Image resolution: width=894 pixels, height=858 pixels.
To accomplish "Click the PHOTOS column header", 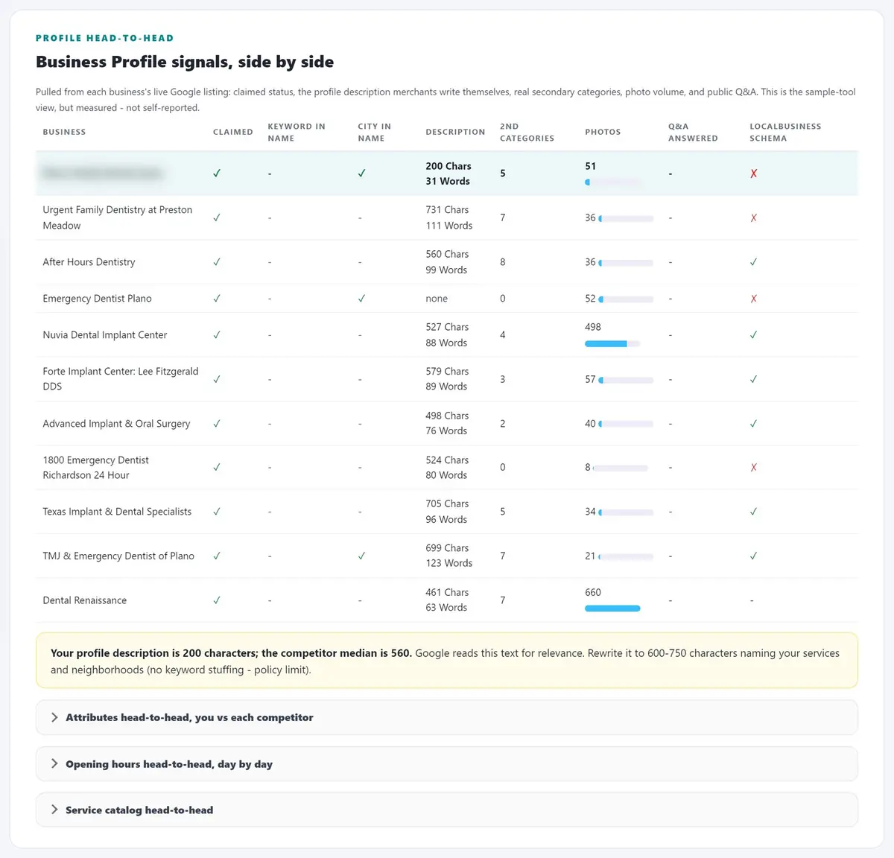I will tap(603, 132).
